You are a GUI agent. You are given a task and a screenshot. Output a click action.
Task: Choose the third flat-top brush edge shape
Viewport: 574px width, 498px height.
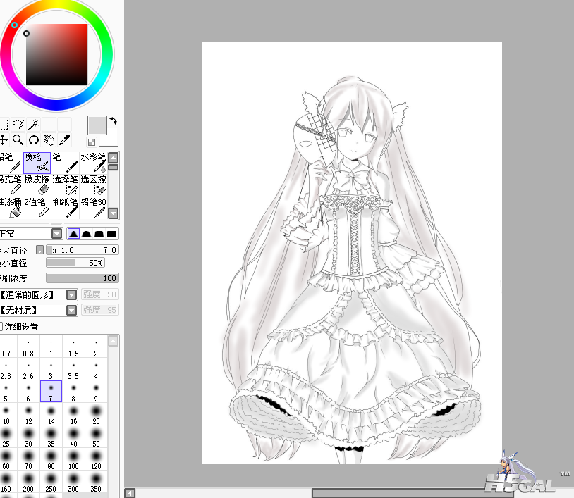(99, 234)
